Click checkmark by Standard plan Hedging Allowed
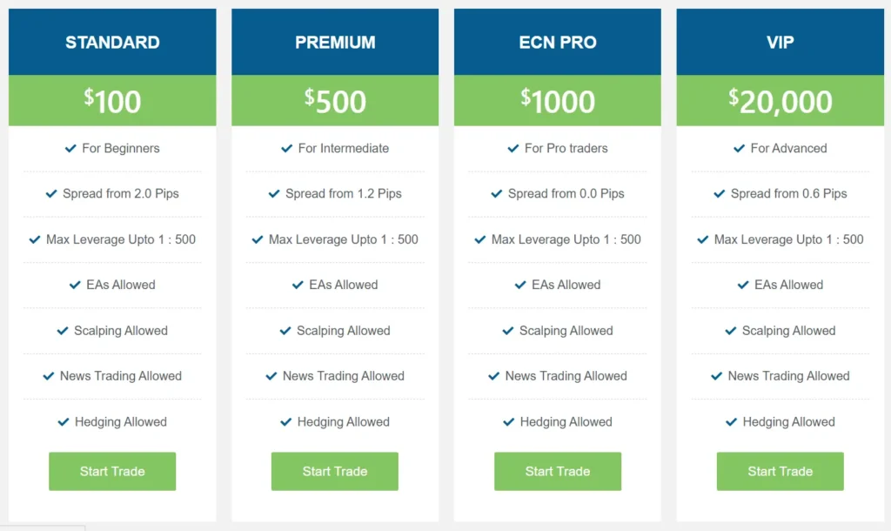This screenshot has height=531, width=891. pos(64,422)
